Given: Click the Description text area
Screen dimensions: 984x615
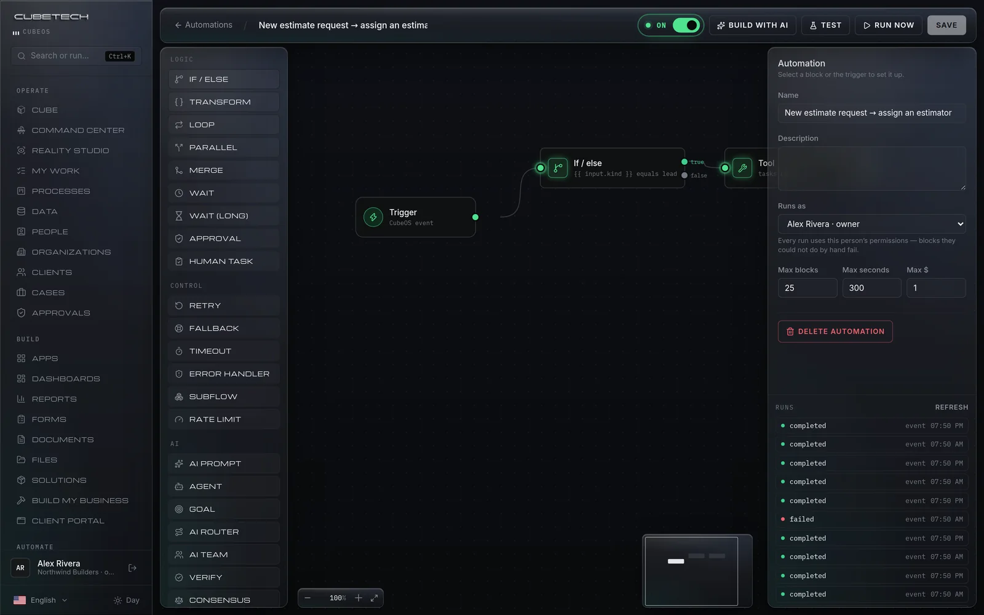Looking at the screenshot, I should point(871,169).
